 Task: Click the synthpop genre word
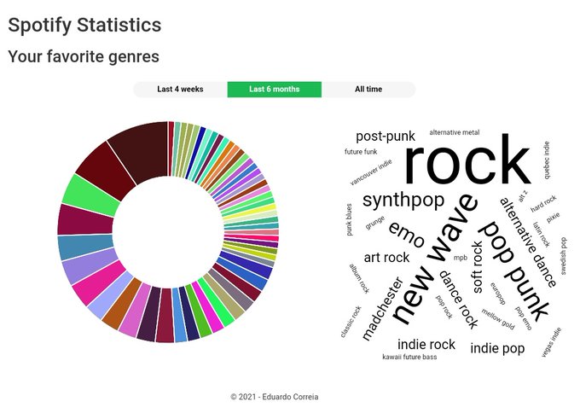tap(403, 201)
